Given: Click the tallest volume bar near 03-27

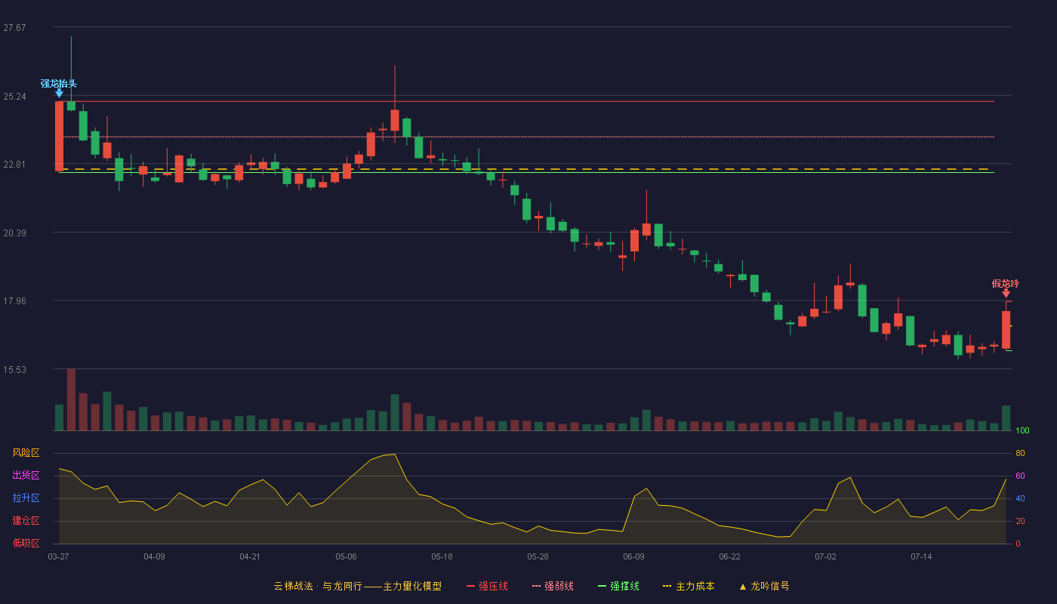Looking at the screenshot, I should pos(71,399).
